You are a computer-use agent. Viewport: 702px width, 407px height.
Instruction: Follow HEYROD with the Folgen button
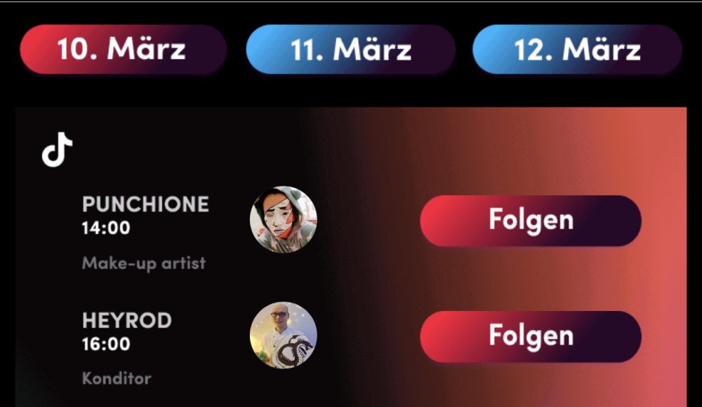click(531, 336)
